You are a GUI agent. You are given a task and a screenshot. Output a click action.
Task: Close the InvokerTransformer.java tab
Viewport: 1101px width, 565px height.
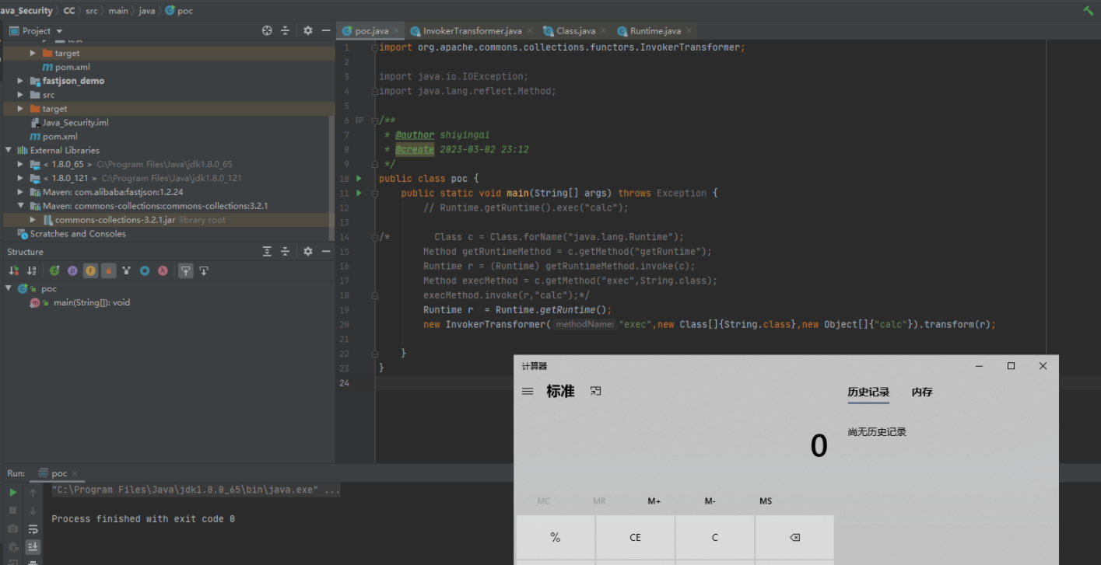530,30
